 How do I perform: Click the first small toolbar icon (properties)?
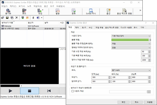3,18
